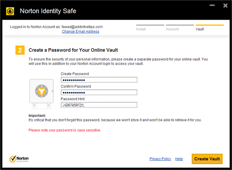Click the yellow progress bar above Vault
This screenshot has height=170, width=232.
210,25
